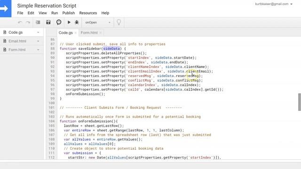Viewport: 301px width, 169px height.
Task: Open the project triggers clock icon
Action: [59, 22]
